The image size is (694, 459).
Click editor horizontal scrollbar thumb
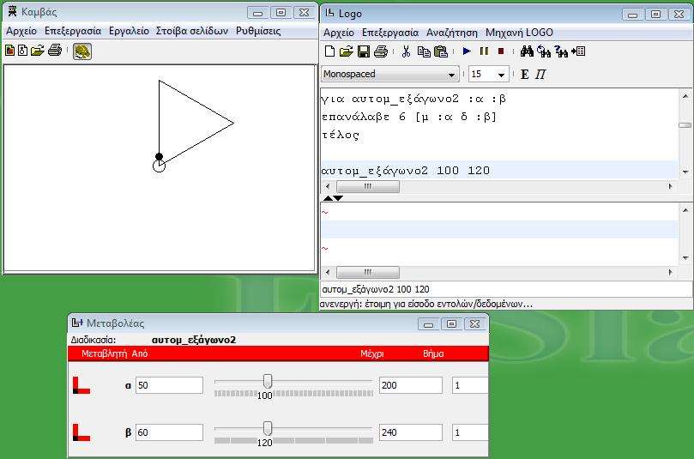click(368, 186)
